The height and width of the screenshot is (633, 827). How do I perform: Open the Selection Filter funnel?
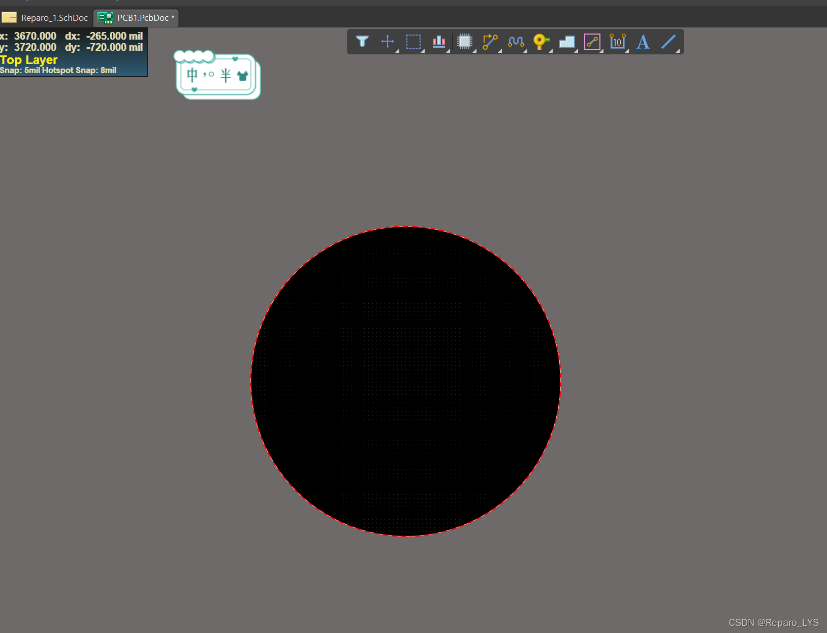click(362, 41)
